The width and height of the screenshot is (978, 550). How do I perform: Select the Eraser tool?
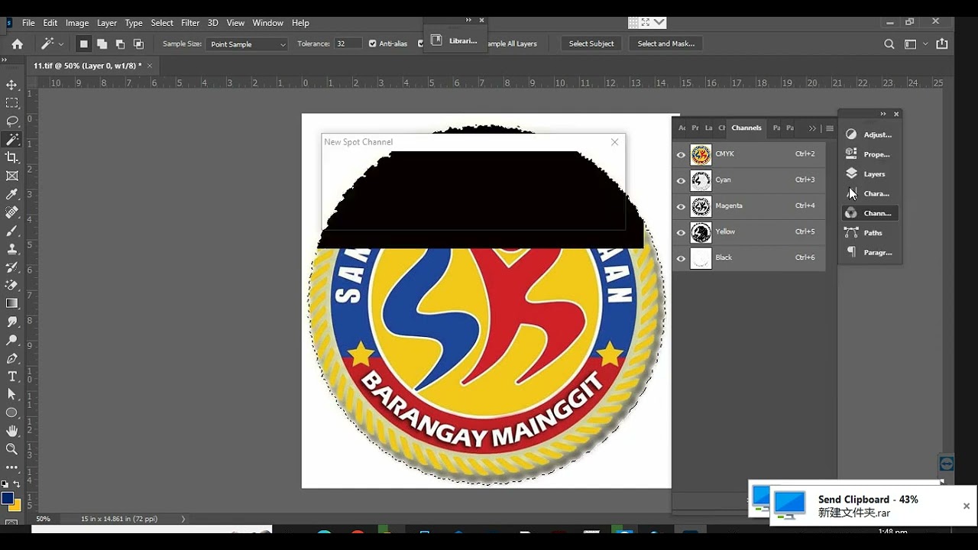coord(11,285)
